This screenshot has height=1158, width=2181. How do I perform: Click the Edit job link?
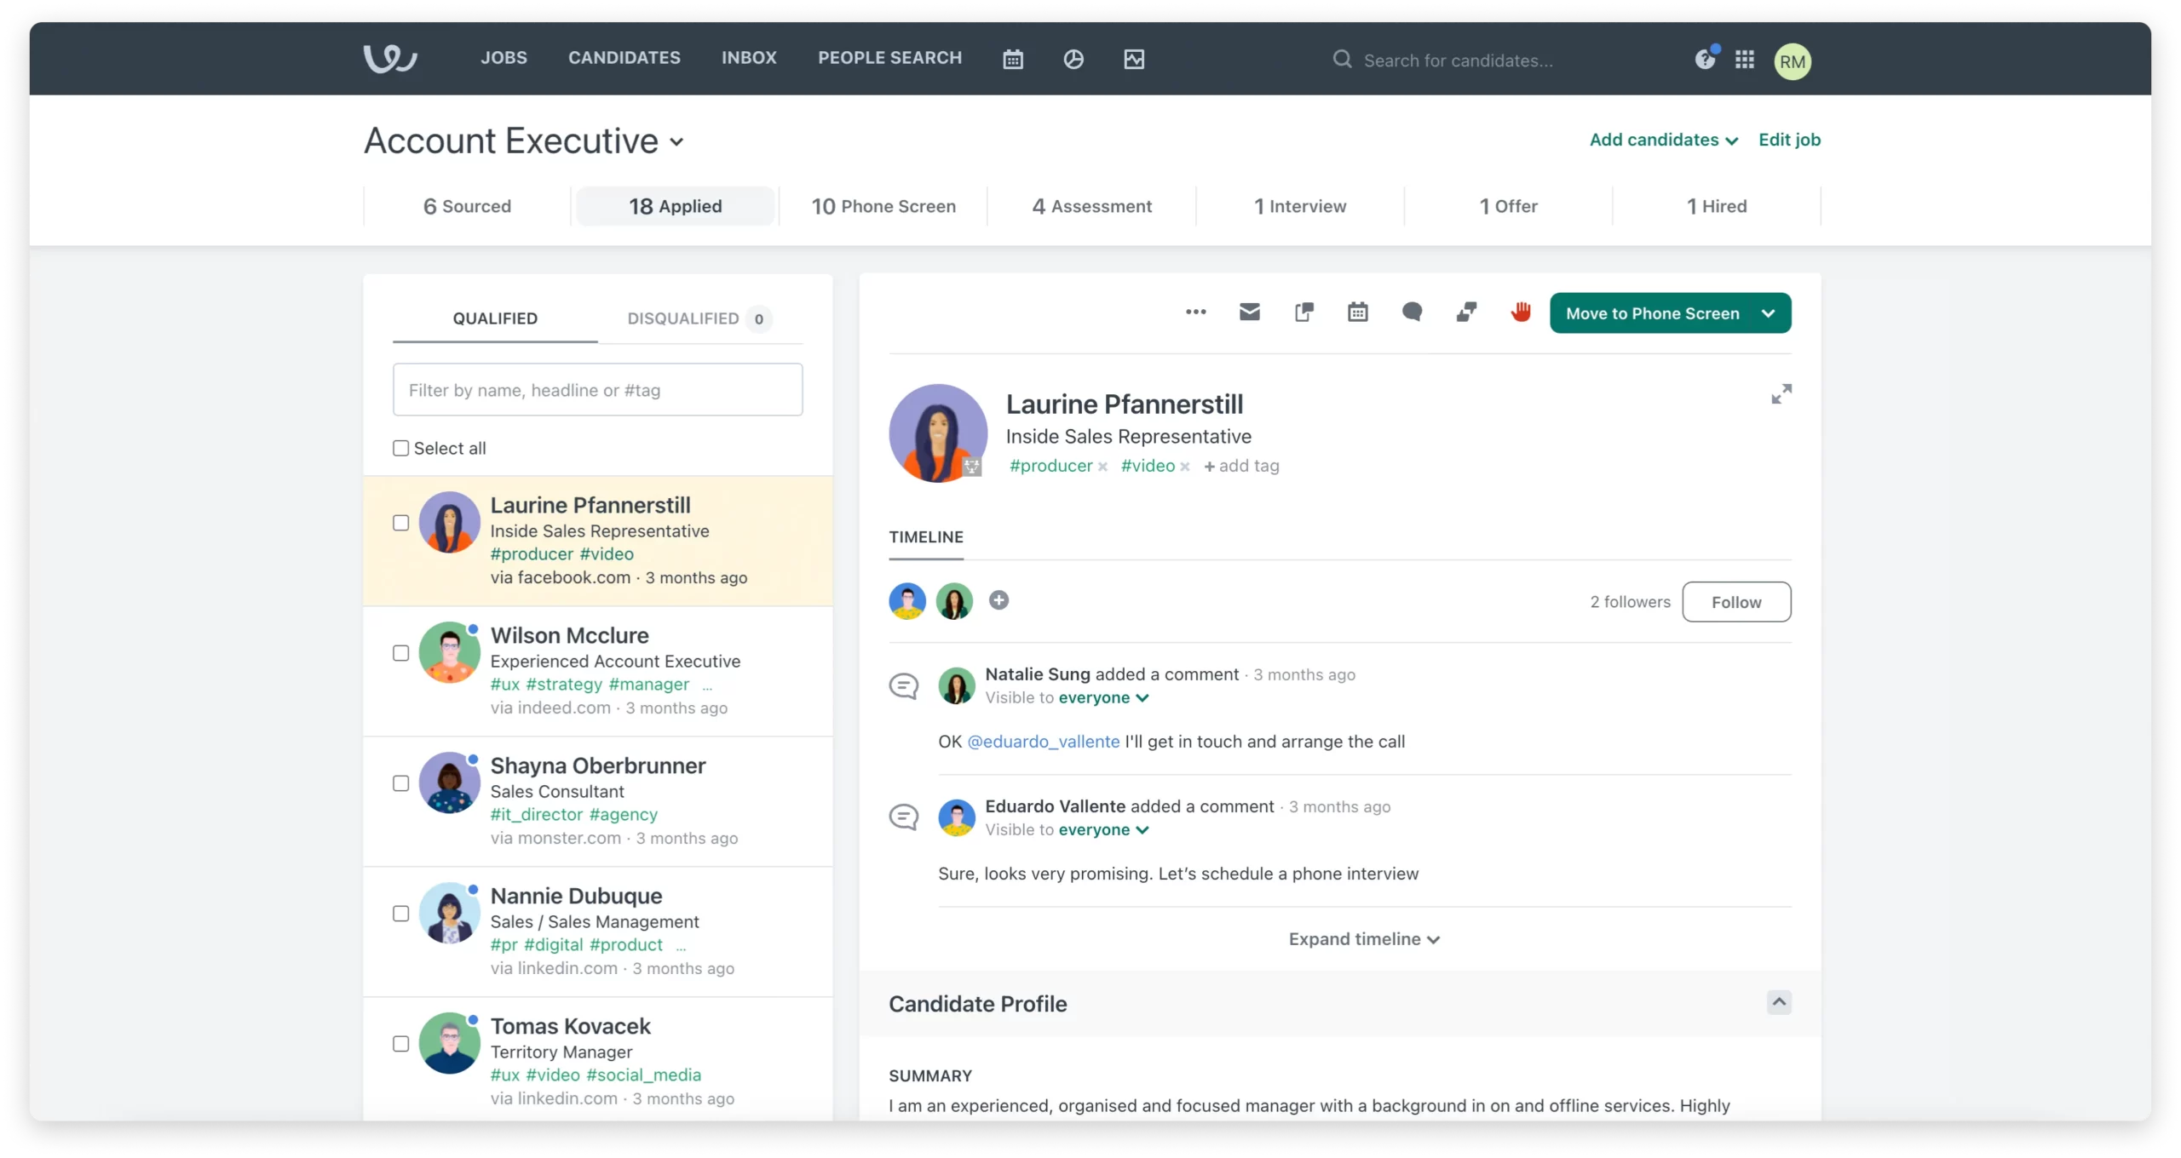point(1789,140)
